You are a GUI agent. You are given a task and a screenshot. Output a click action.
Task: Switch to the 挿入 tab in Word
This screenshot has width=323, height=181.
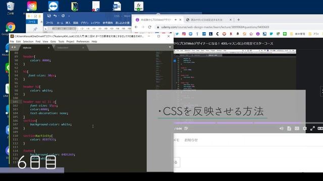click(68, 23)
